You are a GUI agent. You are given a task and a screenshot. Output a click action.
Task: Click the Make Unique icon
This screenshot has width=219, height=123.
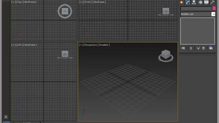click(x=198, y=48)
